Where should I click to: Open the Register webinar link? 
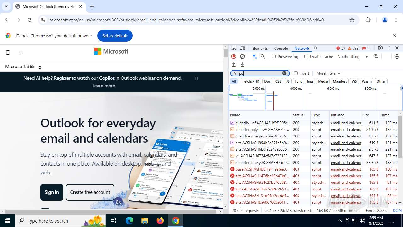[x=62, y=78]
